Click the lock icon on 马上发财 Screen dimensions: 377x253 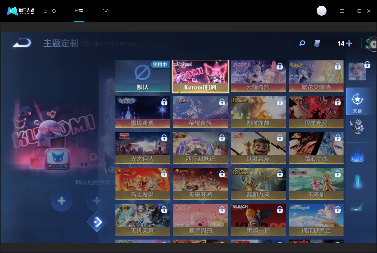pos(164,174)
